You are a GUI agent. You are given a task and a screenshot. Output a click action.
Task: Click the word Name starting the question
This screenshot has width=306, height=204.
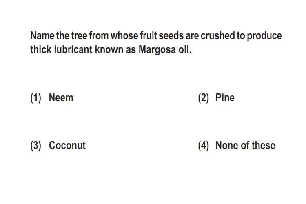(42, 36)
